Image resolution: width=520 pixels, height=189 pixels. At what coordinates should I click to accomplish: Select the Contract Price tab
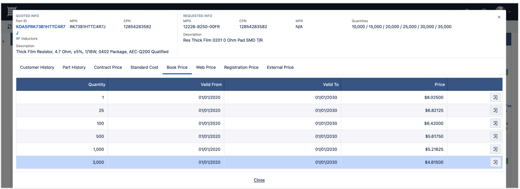coord(108,67)
